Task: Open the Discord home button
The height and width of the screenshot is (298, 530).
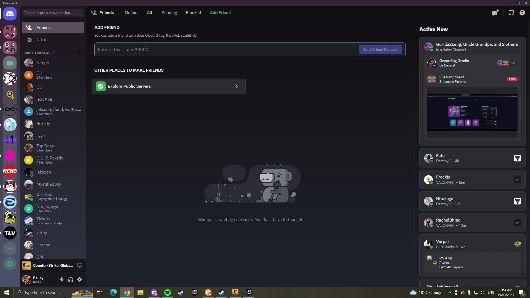Action: coord(10,14)
